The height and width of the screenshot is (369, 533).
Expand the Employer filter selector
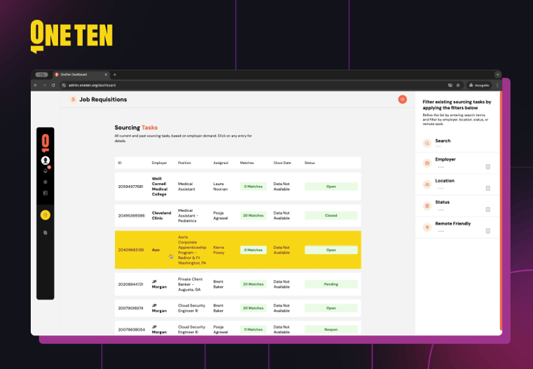(488, 167)
